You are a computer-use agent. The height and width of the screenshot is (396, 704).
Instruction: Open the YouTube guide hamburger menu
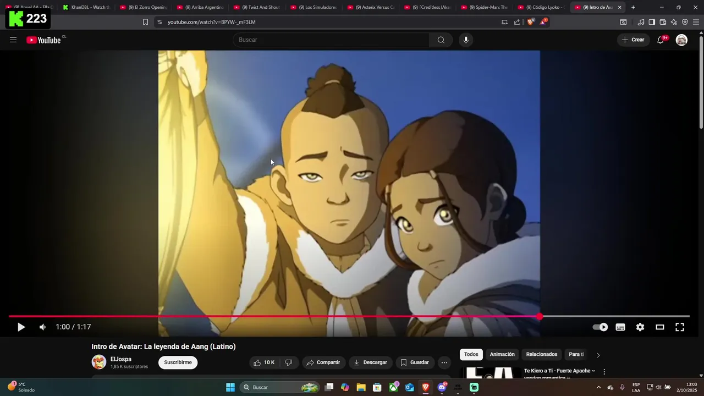13,40
